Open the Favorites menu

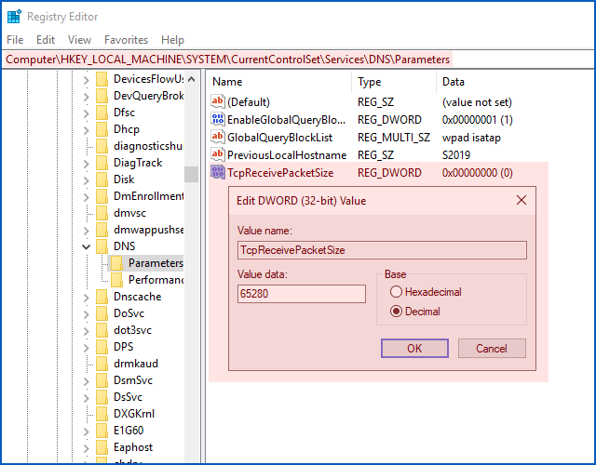[x=127, y=39]
